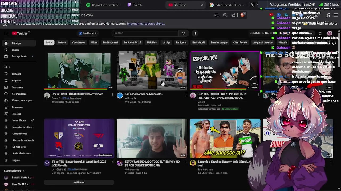Click the search magnifier button
This screenshot has width=341, height=191.
click(x=184, y=33)
